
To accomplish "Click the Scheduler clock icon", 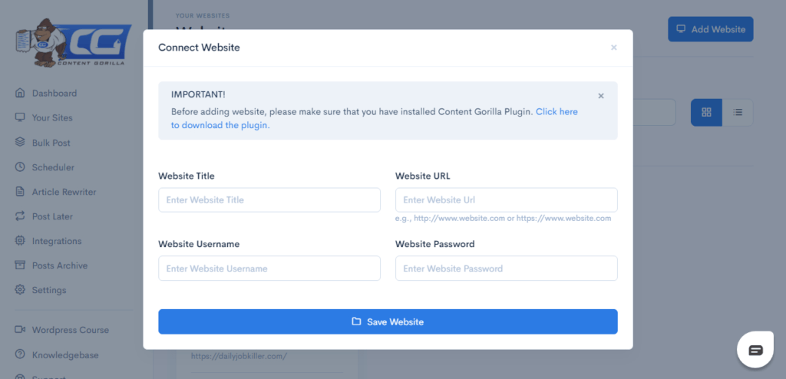I will tap(20, 167).
